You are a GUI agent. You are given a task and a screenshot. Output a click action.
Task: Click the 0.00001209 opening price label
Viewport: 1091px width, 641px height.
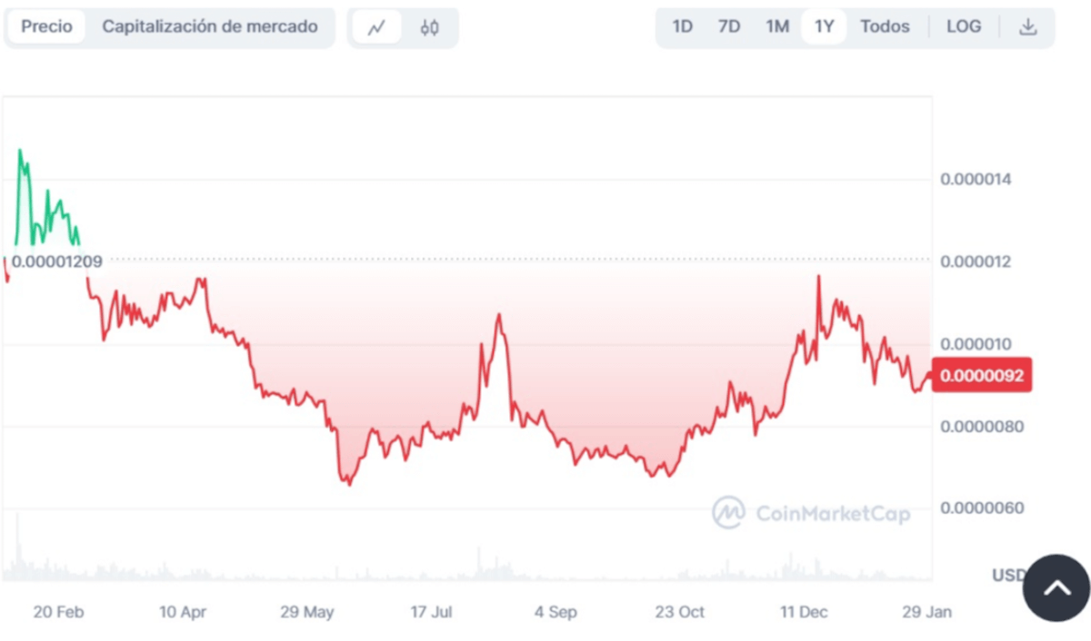tap(56, 261)
